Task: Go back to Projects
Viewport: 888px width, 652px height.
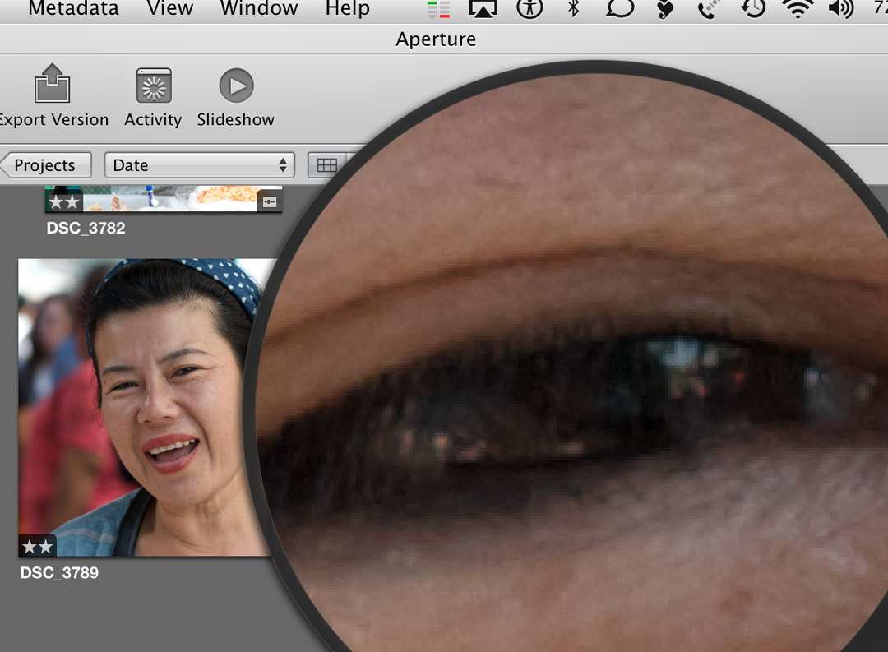Action: pos(45,164)
